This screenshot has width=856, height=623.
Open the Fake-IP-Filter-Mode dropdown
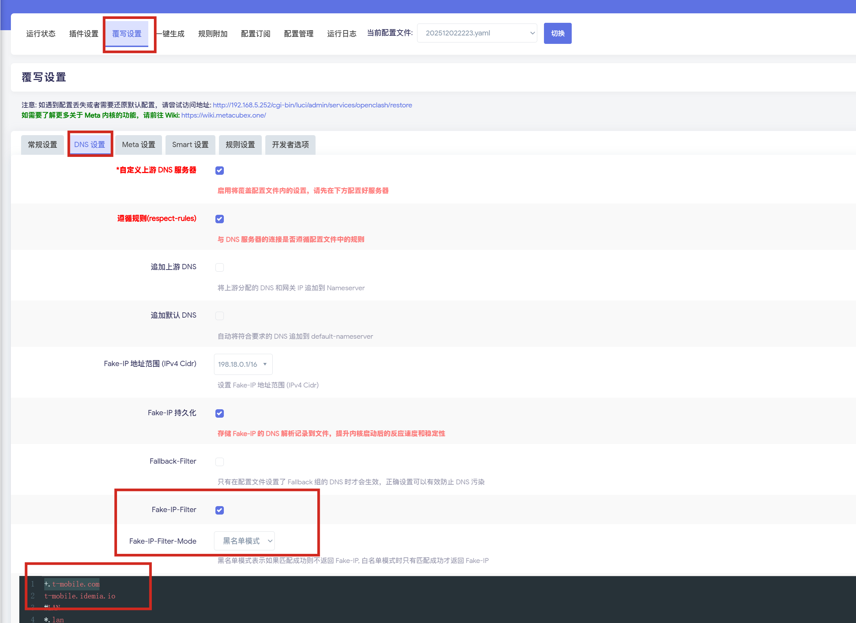tap(244, 541)
